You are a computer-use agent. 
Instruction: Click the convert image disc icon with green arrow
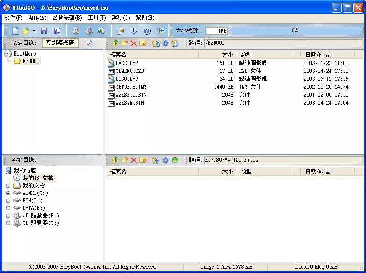click(101, 30)
